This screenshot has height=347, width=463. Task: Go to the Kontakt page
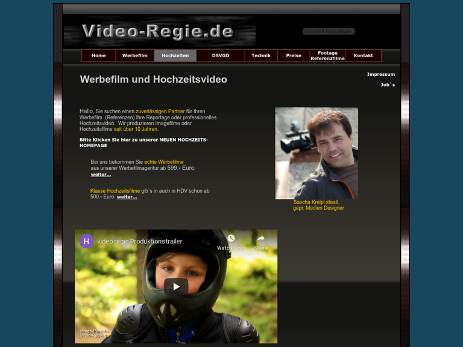[363, 55]
